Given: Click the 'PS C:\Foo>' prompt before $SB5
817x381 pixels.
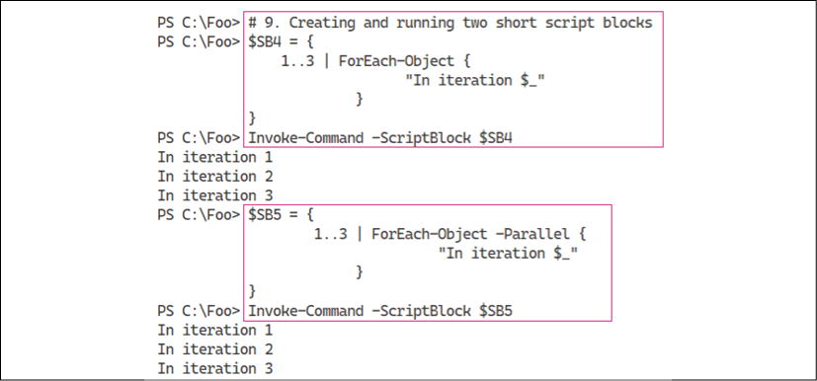Looking at the screenshot, I should tap(199, 215).
